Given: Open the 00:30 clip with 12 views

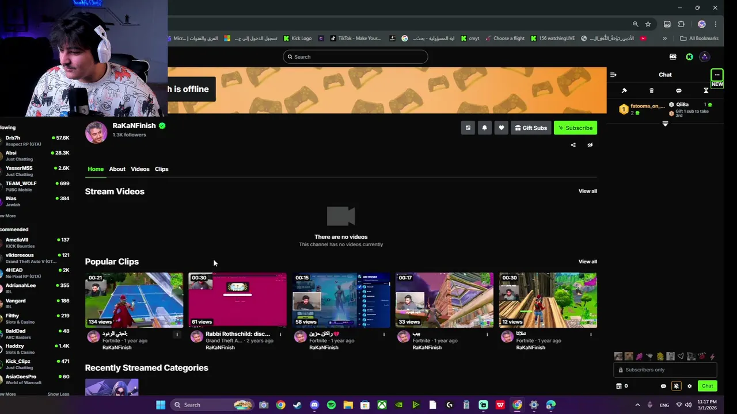Looking at the screenshot, I should pos(548,300).
